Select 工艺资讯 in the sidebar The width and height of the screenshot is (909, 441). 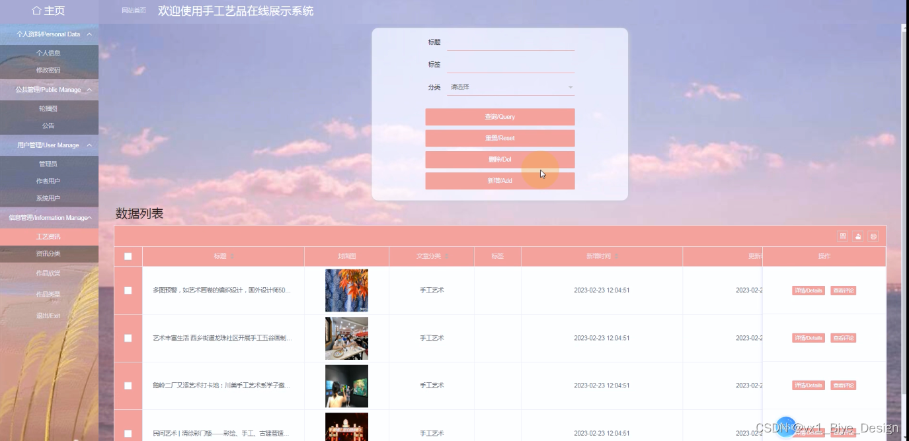[49, 236]
